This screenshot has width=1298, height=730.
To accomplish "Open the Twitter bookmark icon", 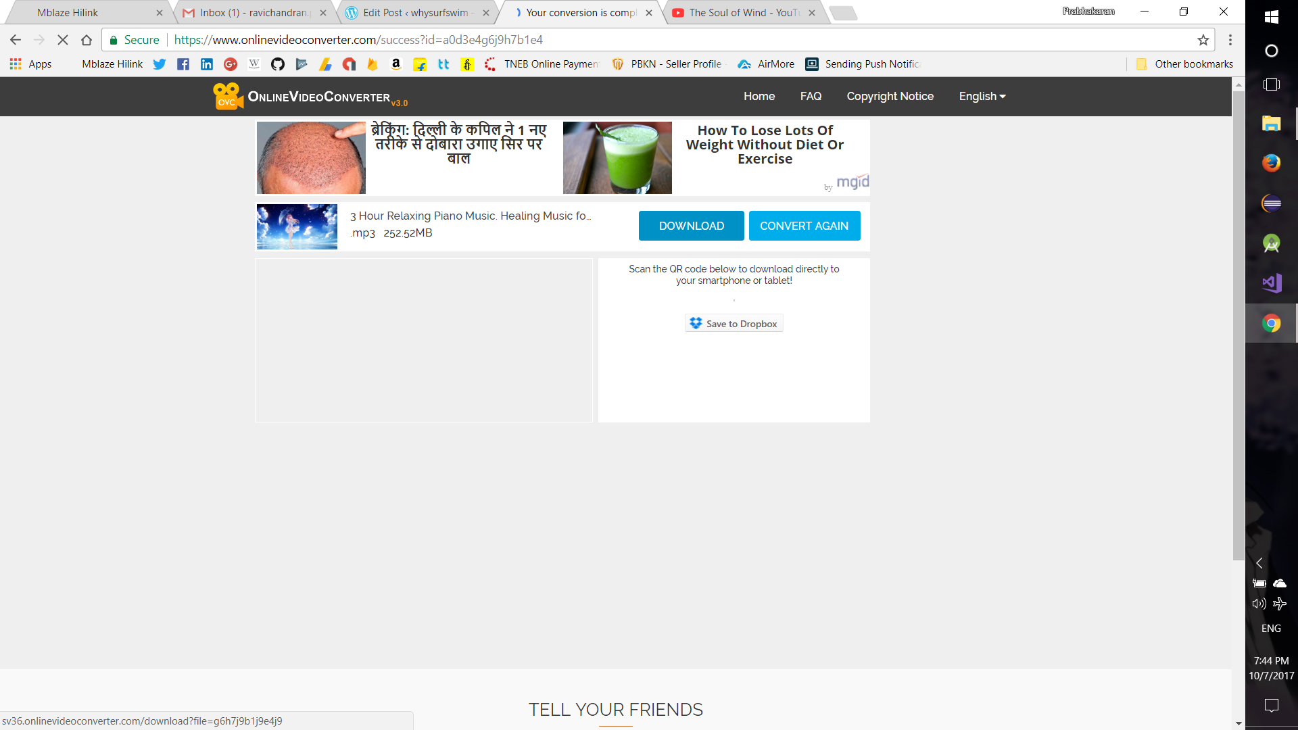I will (160, 64).
